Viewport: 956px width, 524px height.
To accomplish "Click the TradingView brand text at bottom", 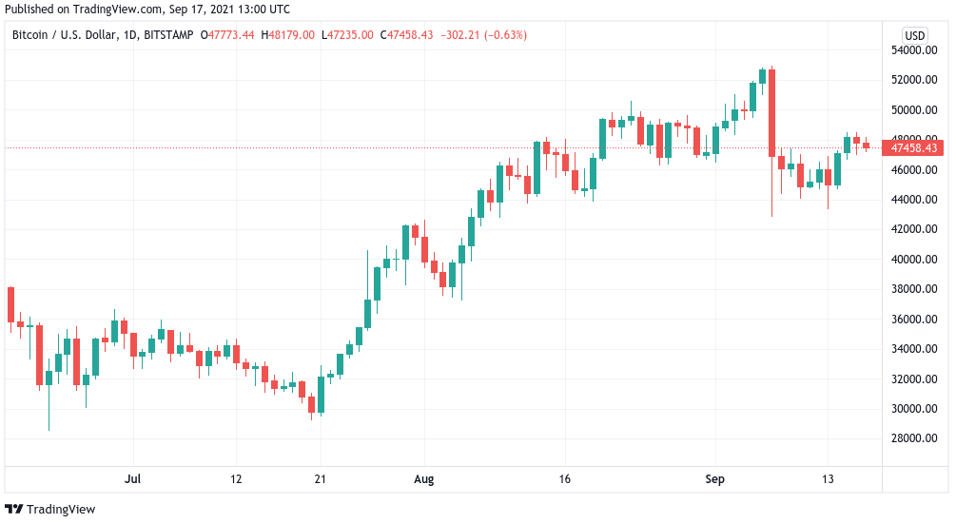I will [61, 509].
